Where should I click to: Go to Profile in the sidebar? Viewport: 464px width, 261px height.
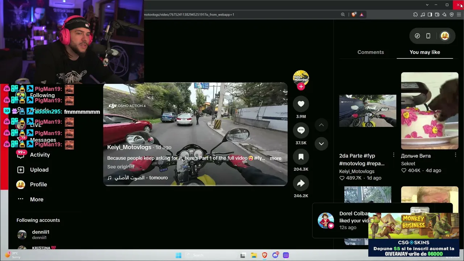(x=38, y=185)
